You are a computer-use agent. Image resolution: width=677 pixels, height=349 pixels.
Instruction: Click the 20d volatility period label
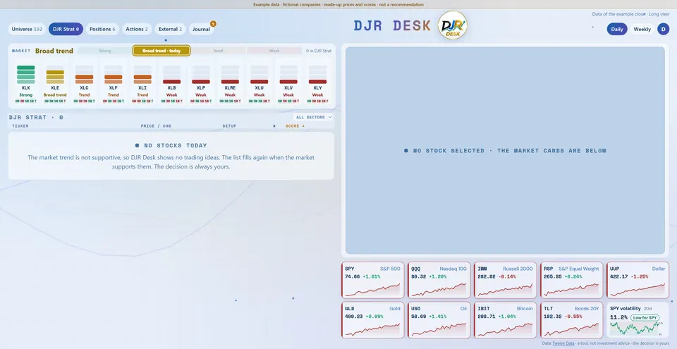(647, 308)
